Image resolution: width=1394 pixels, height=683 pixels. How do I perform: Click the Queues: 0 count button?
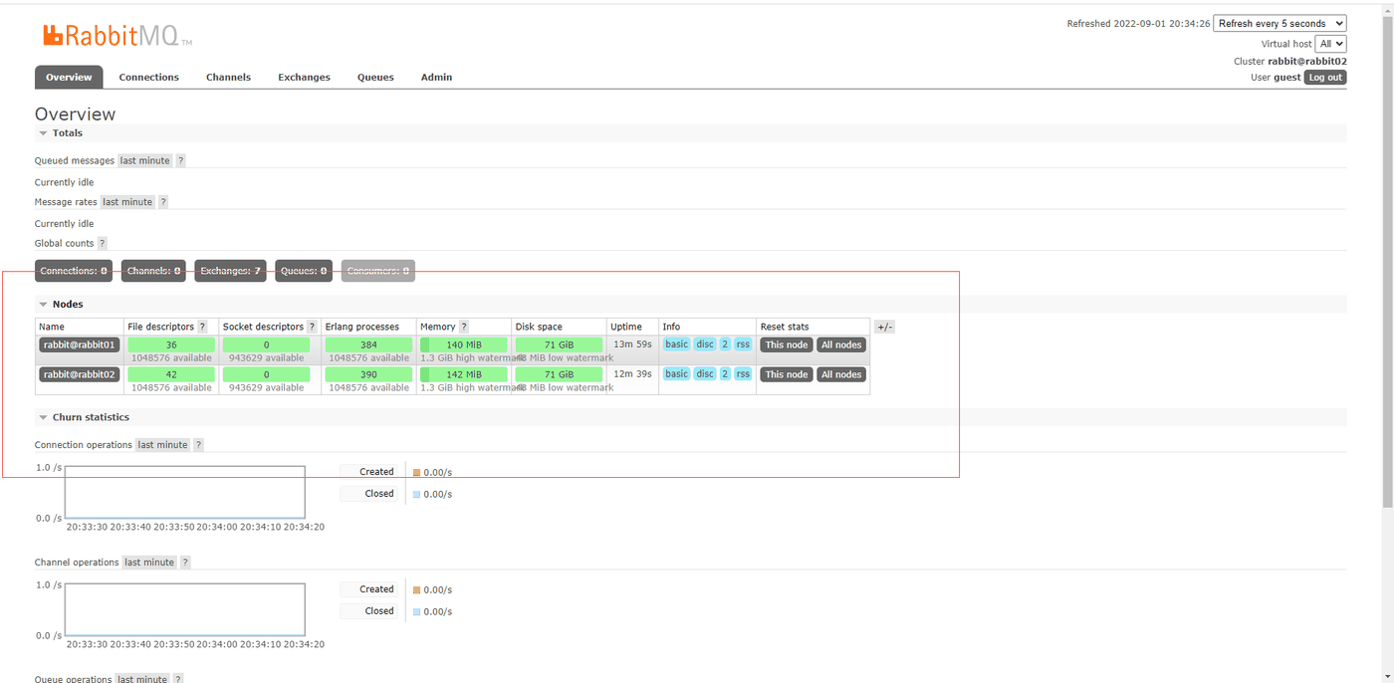click(x=304, y=271)
